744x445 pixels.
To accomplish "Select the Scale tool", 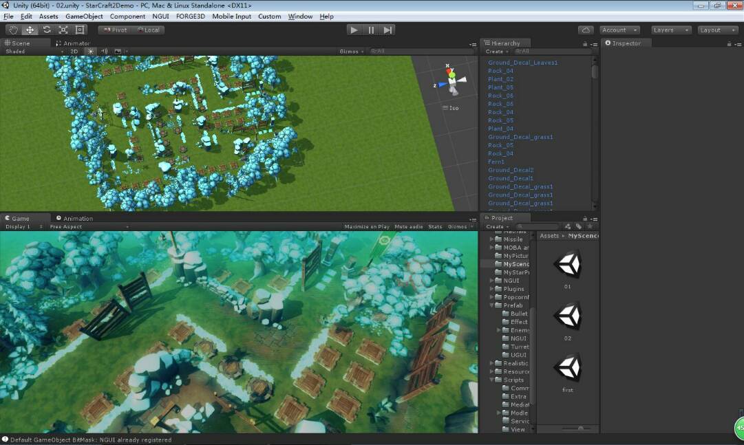I will click(x=63, y=30).
